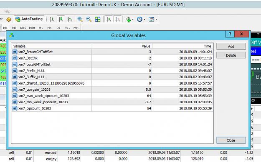
Task: Switch to the W1 timeframe
Action: click(x=67, y=28)
